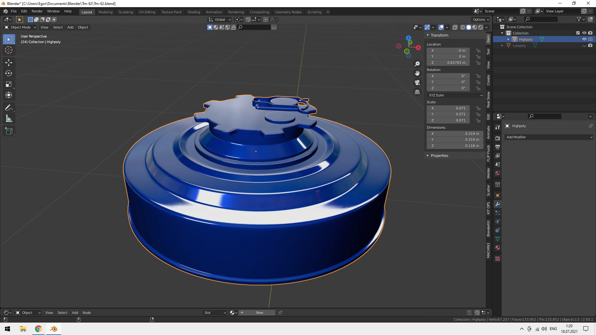Switch to the Shading workspace tab

coord(194,12)
